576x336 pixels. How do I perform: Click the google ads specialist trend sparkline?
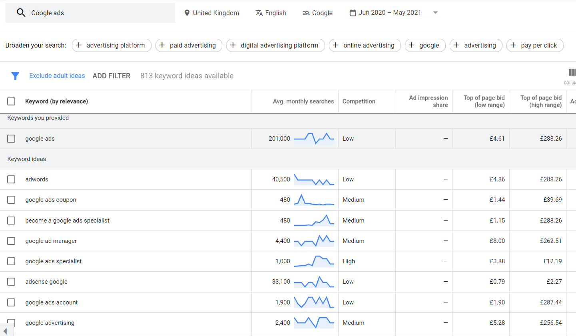(314, 261)
